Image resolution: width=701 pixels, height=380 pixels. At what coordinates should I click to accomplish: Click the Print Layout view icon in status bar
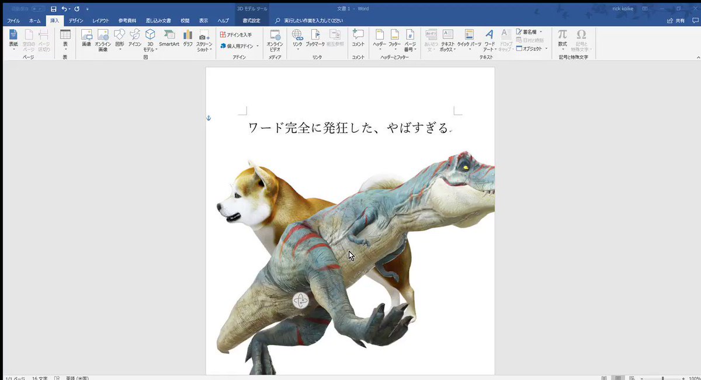click(x=619, y=378)
